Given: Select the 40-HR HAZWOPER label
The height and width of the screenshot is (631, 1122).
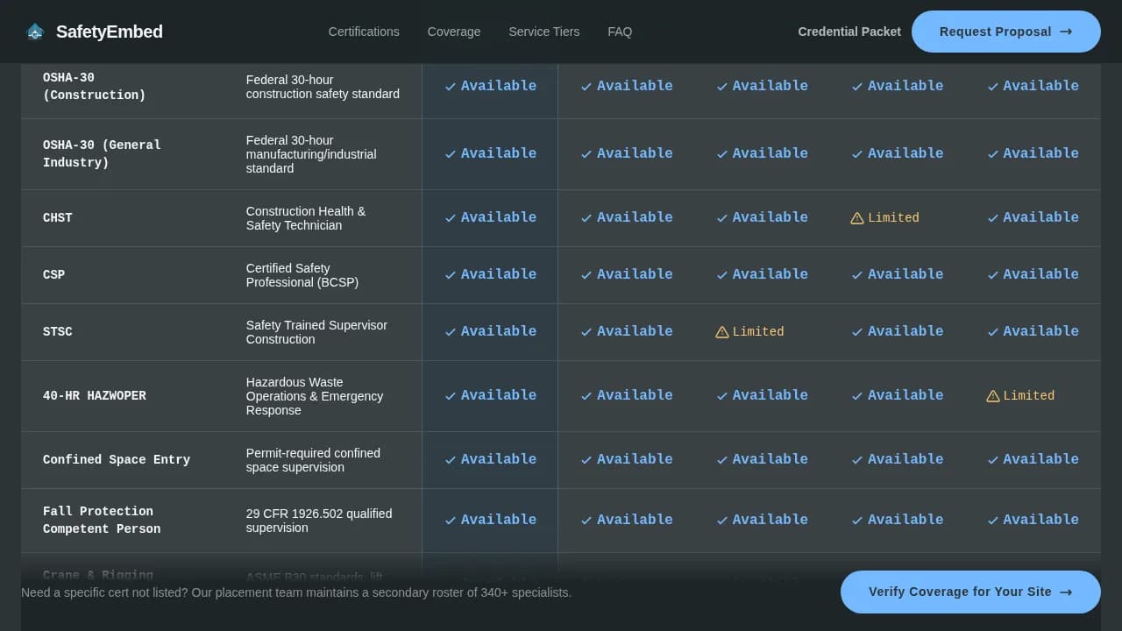Looking at the screenshot, I should (95, 395).
